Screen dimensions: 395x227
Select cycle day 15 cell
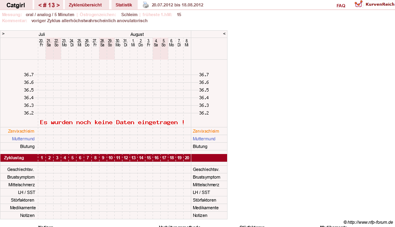[x=149, y=158]
